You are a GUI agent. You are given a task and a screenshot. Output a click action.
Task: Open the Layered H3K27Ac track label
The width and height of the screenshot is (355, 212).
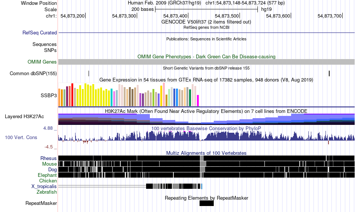(24, 116)
